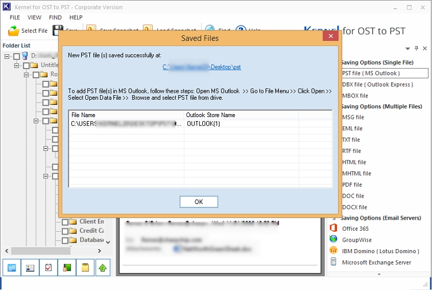Viewport: 432px width, 290px height.
Task: Tick the checkbox next to D: drive
Action: coord(17,57)
